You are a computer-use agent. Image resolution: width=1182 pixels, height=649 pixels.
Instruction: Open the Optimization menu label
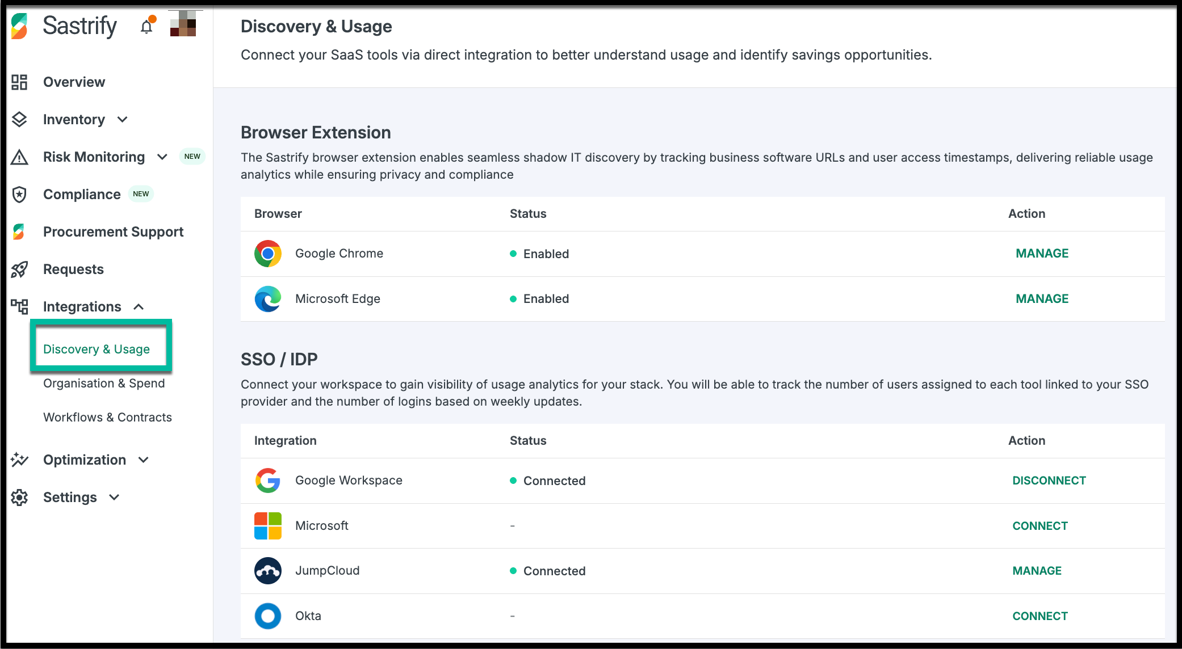pos(85,460)
